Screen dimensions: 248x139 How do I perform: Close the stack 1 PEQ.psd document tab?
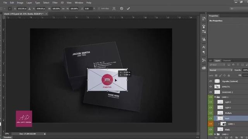tap(46, 14)
